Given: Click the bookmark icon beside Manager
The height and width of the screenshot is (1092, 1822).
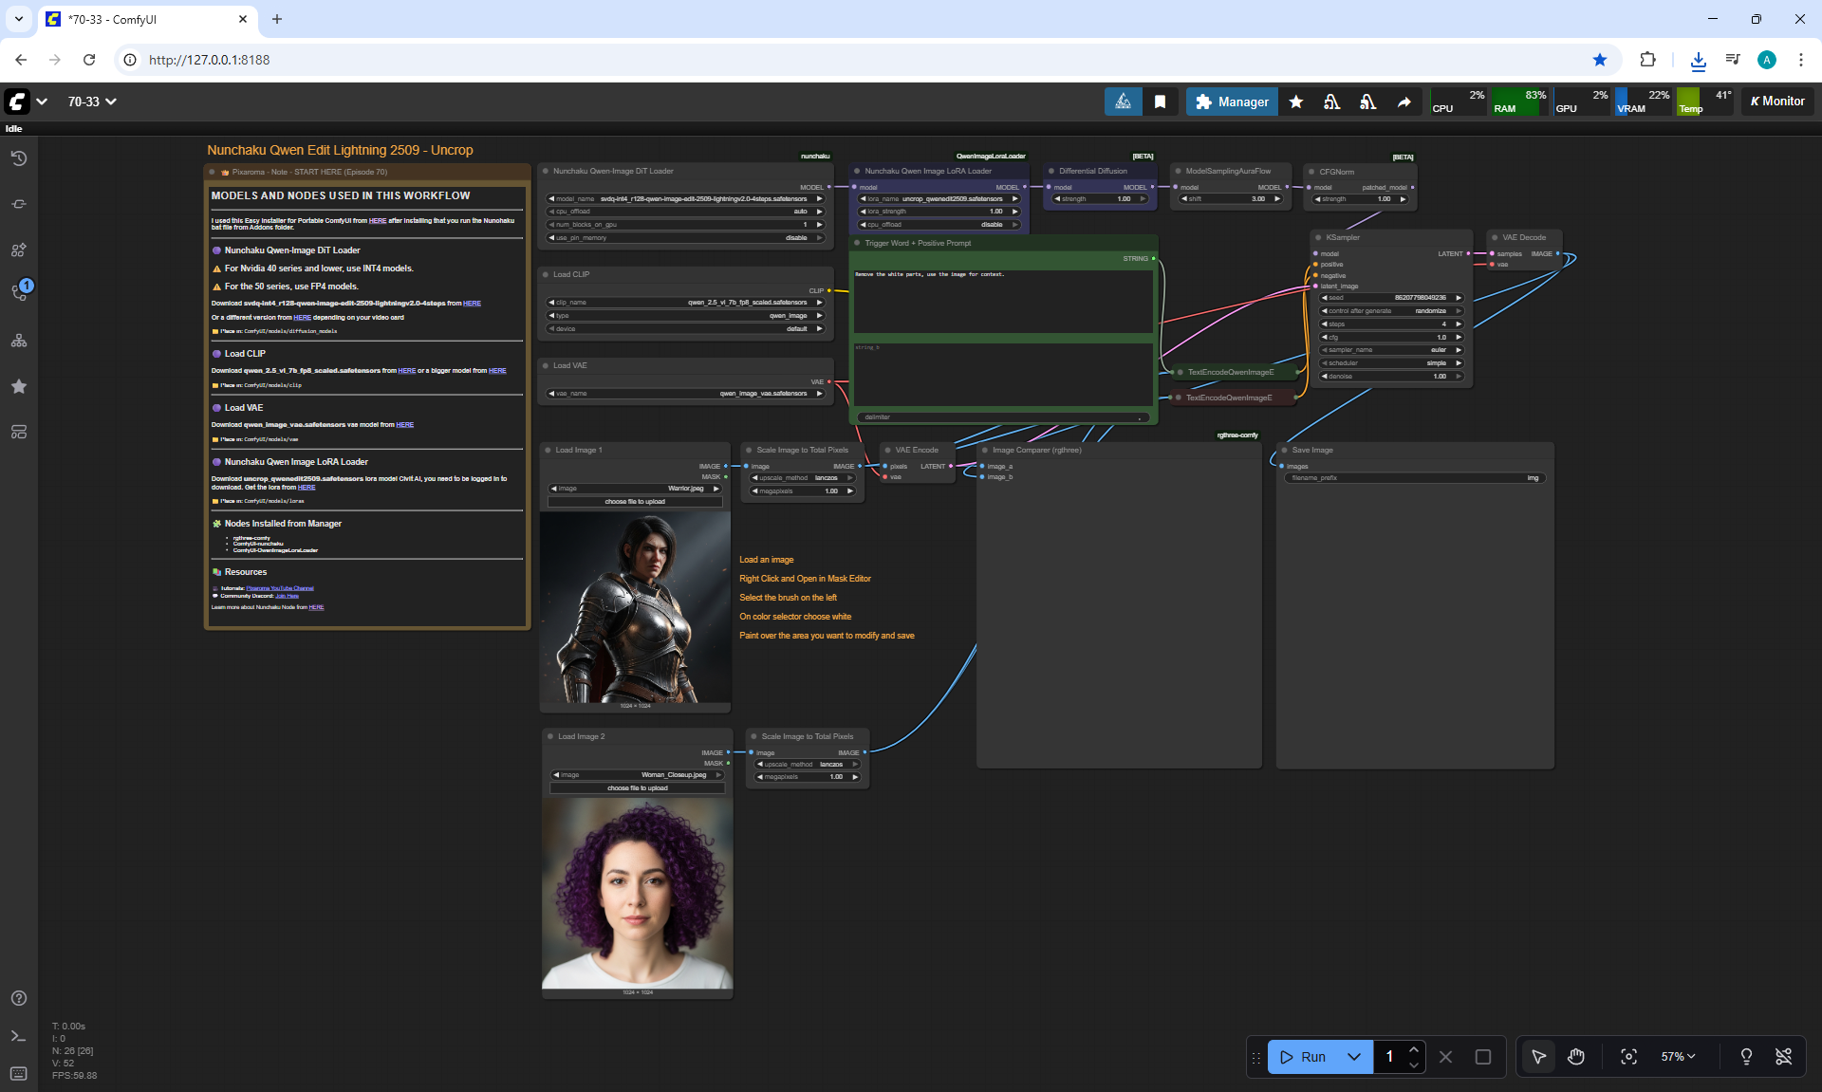Looking at the screenshot, I should (1160, 102).
